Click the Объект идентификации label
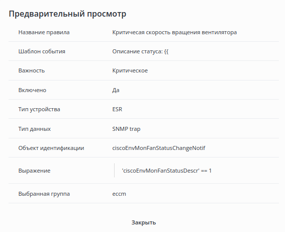 pos(51,148)
